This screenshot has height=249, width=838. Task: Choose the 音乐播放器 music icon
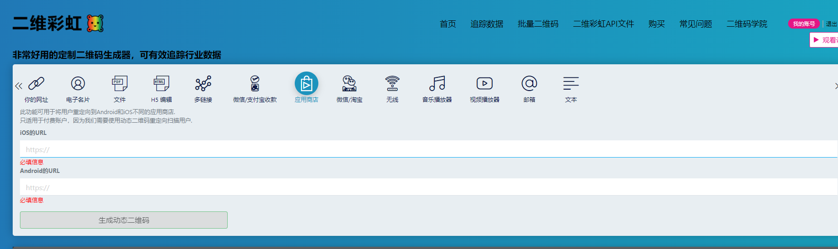click(437, 83)
